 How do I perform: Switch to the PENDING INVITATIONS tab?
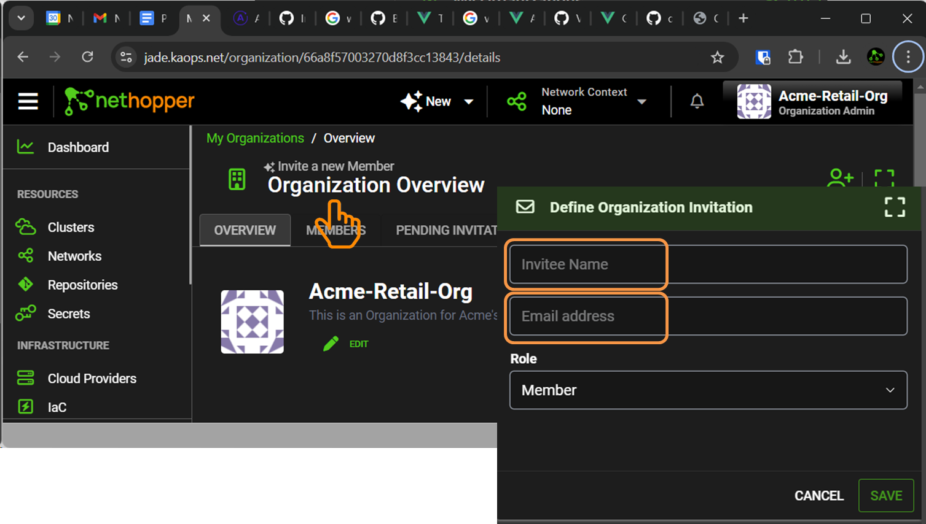445,230
